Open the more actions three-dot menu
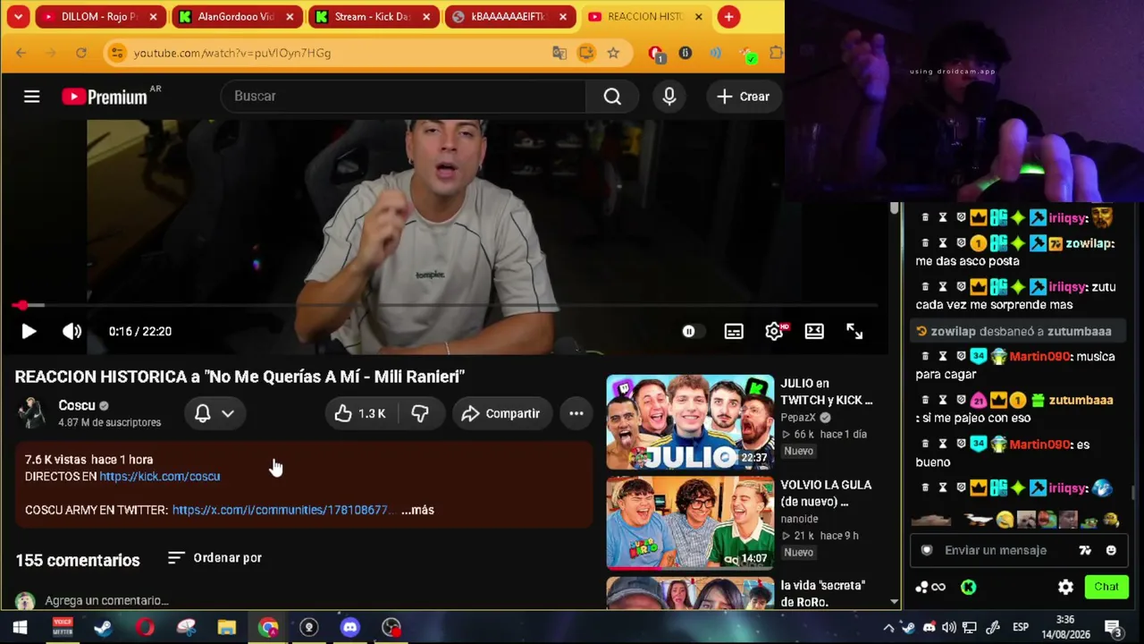1144x644 pixels. tap(576, 413)
